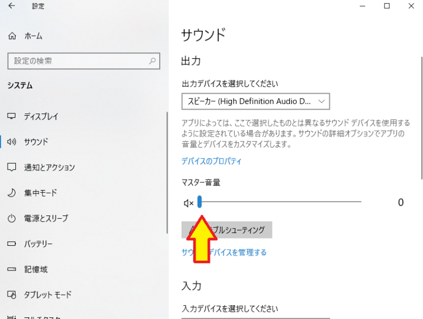Click the Focus assist moon icon
423x319 pixels.
[12, 193]
